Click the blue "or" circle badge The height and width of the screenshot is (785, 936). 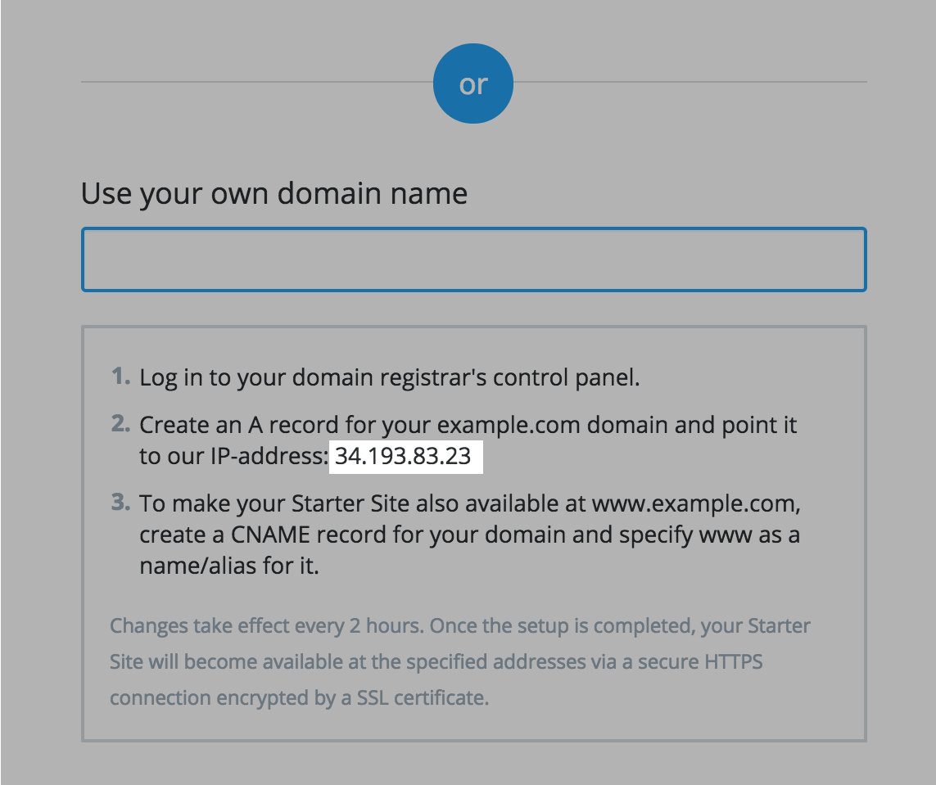[473, 84]
